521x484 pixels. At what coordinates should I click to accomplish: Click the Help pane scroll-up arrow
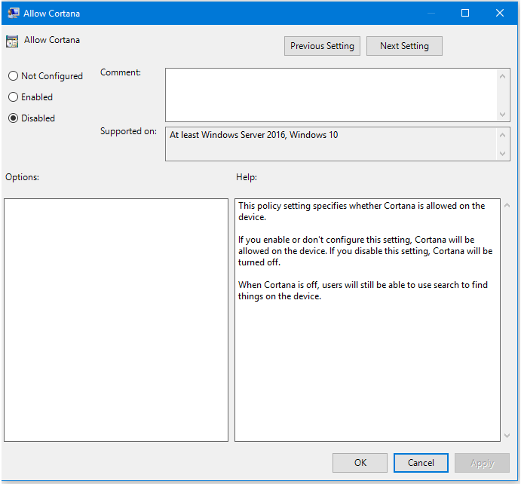[x=507, y=205]
